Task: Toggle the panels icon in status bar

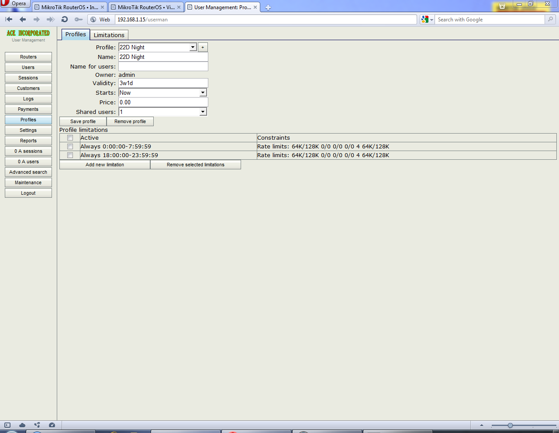Action: [7, 425]
